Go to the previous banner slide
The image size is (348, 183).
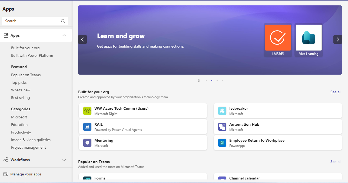(82, 39)
